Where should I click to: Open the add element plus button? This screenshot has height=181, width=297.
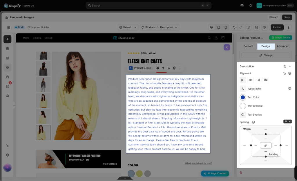click(x=7, y=39)
